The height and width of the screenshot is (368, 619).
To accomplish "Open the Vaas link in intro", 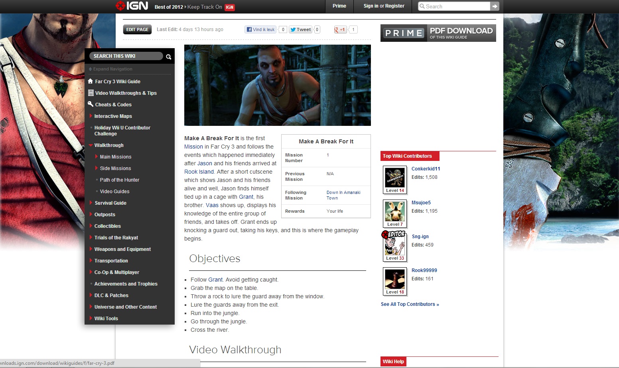I will pos(212,205).
